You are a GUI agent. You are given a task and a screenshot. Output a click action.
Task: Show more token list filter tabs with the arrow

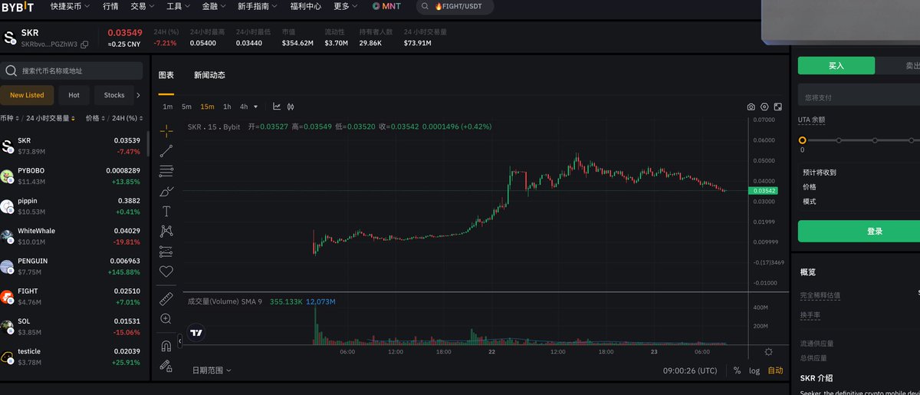[138, 95]
